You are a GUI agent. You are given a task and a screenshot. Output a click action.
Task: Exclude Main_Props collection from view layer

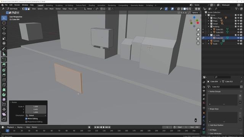236,18
